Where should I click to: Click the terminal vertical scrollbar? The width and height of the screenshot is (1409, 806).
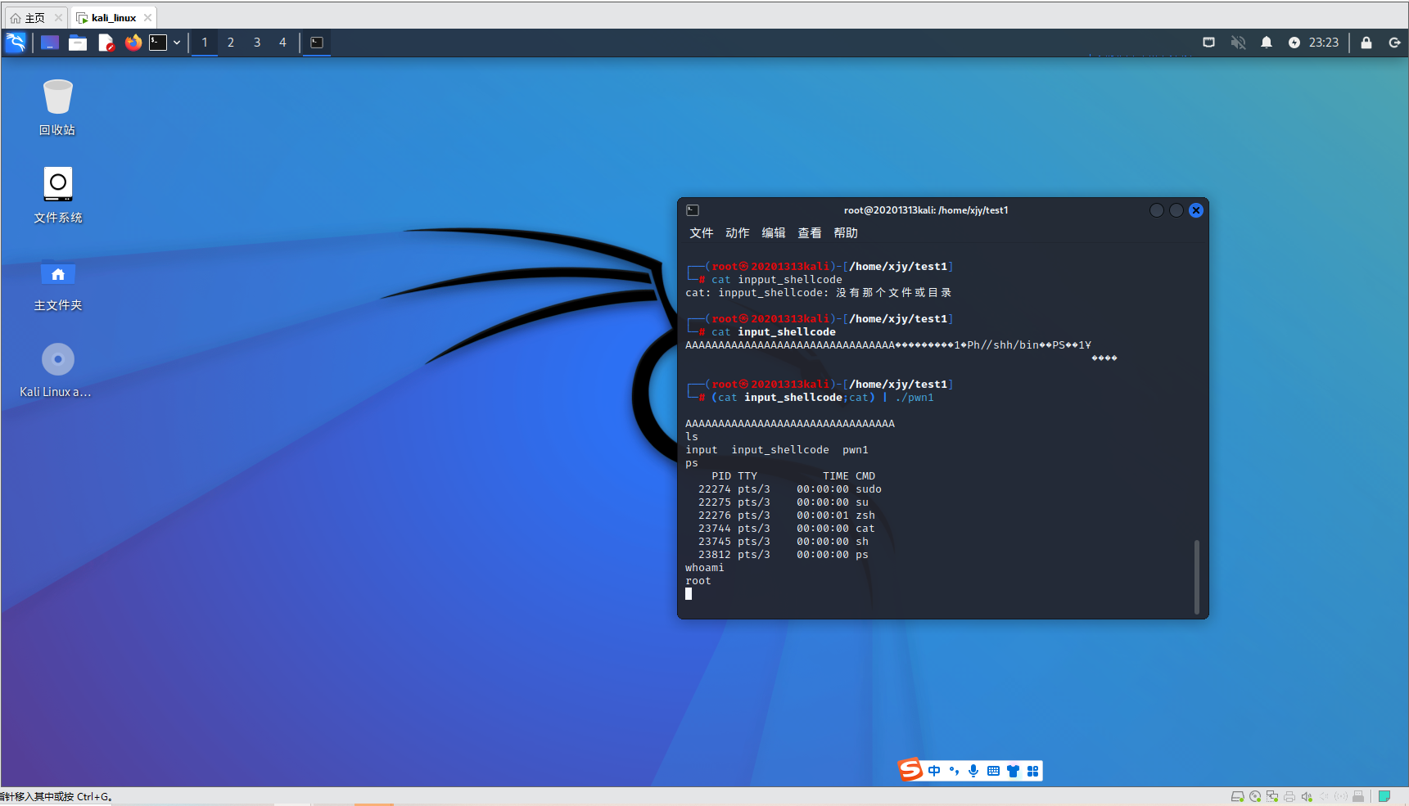click(x=1197, y=576)
